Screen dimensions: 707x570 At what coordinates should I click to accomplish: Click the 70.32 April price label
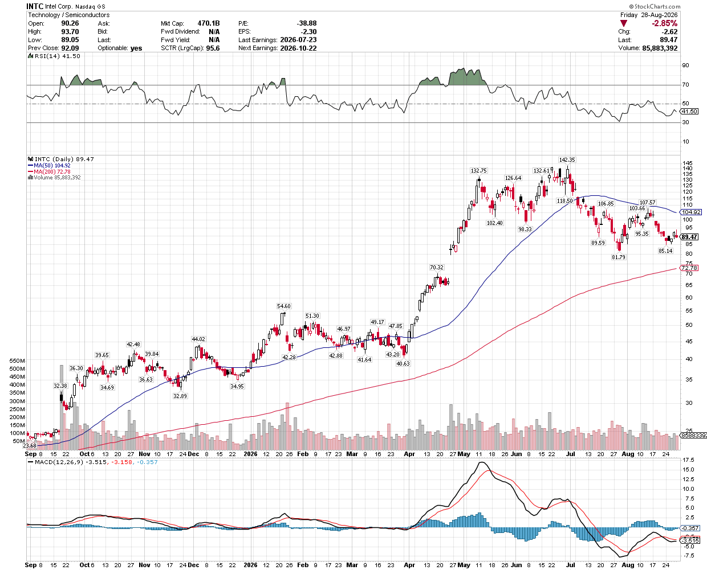pyautogui.click(x=437, y=267)
